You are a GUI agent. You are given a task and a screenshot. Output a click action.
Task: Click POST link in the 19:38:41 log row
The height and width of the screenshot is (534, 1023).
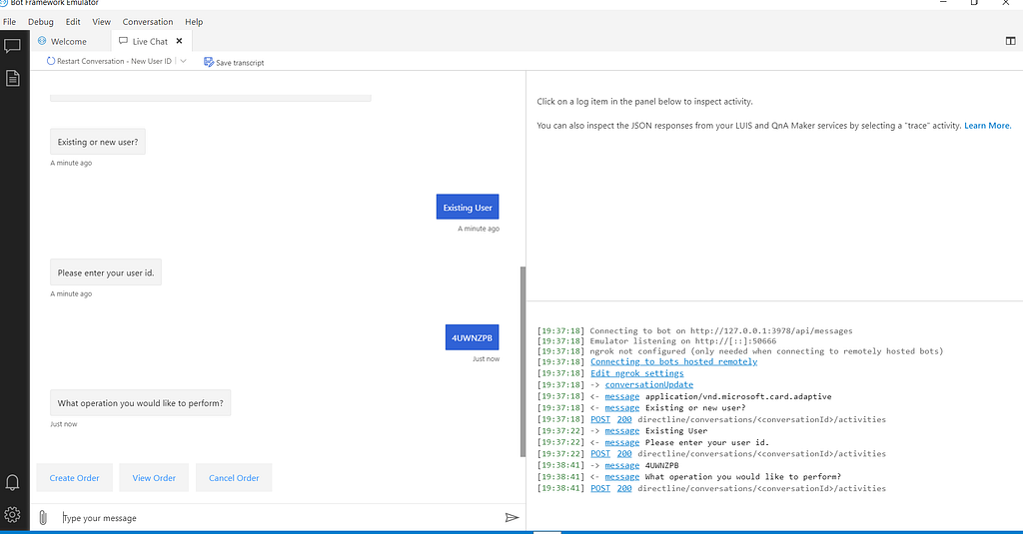(x=600, y=488)
